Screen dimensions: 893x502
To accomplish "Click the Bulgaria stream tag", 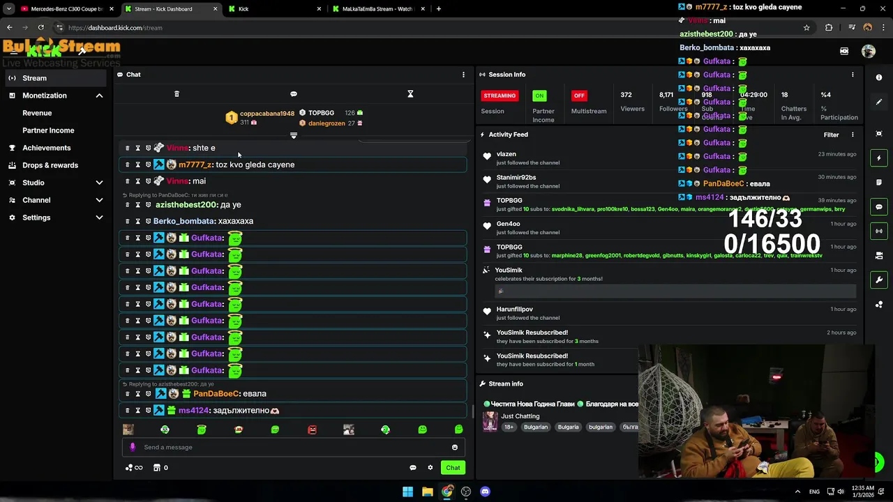I will (568, 427).
